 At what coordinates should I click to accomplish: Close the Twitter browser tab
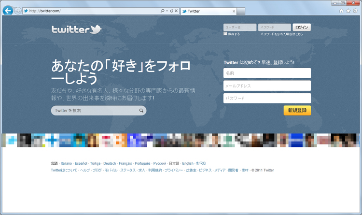234,11
